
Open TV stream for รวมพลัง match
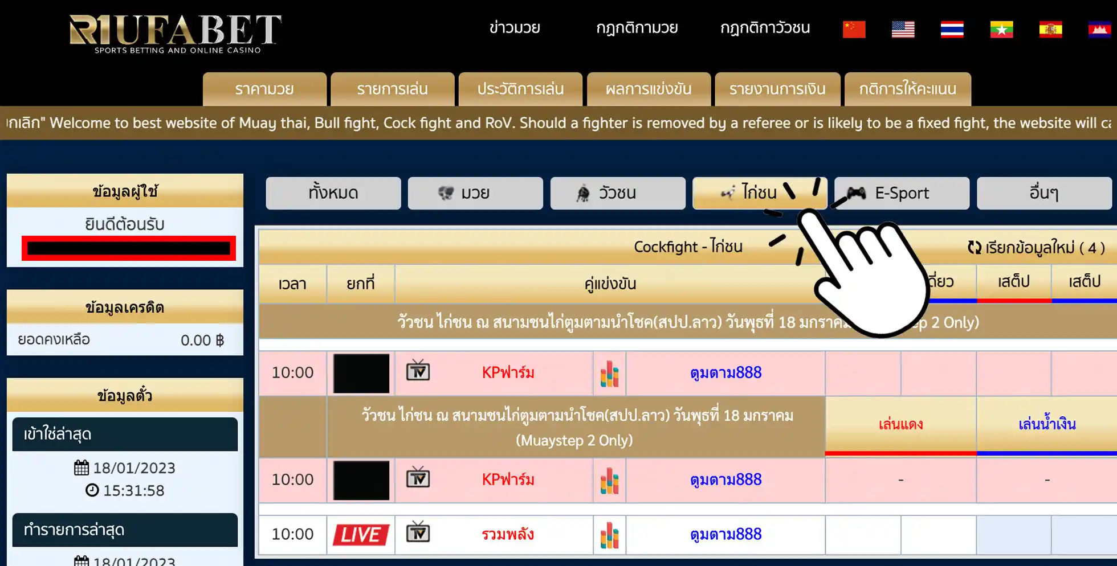click(x=418, y=532)
